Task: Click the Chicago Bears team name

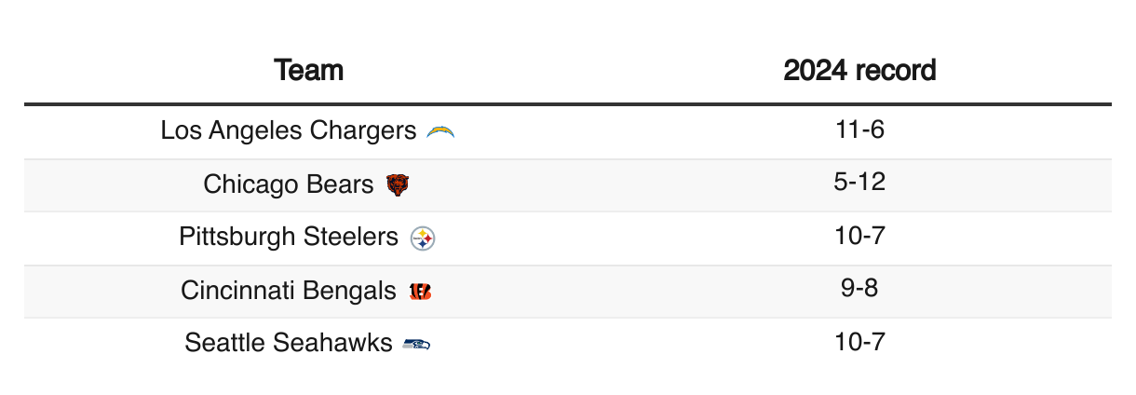Action: click(289, 184)
